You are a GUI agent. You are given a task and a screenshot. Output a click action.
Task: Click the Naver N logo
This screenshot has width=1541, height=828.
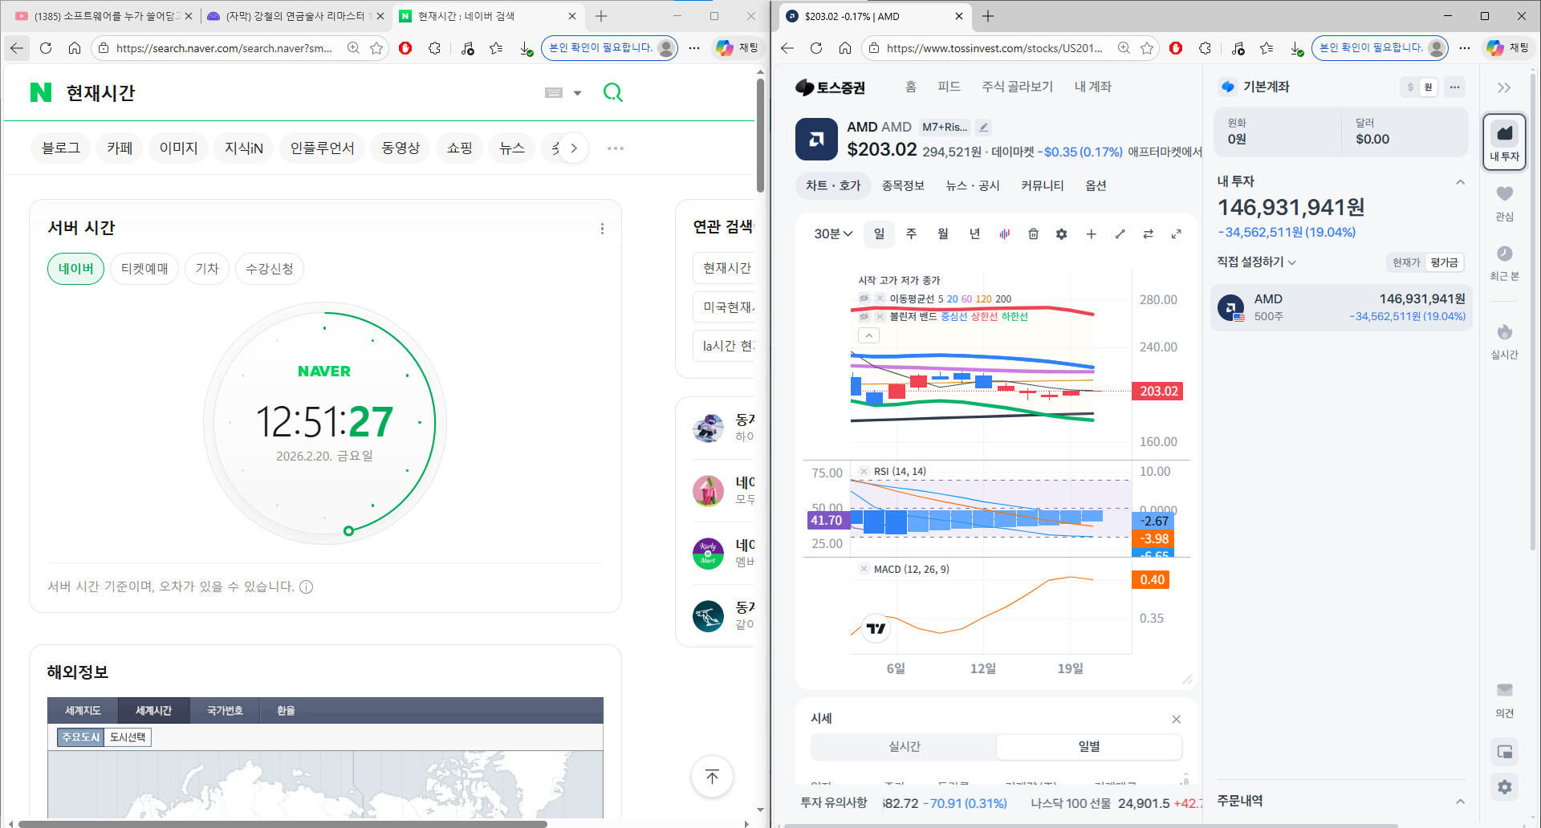tap(41, 93)
